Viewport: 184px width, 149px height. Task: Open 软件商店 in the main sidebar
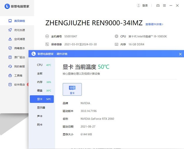[x=14, y=85]
